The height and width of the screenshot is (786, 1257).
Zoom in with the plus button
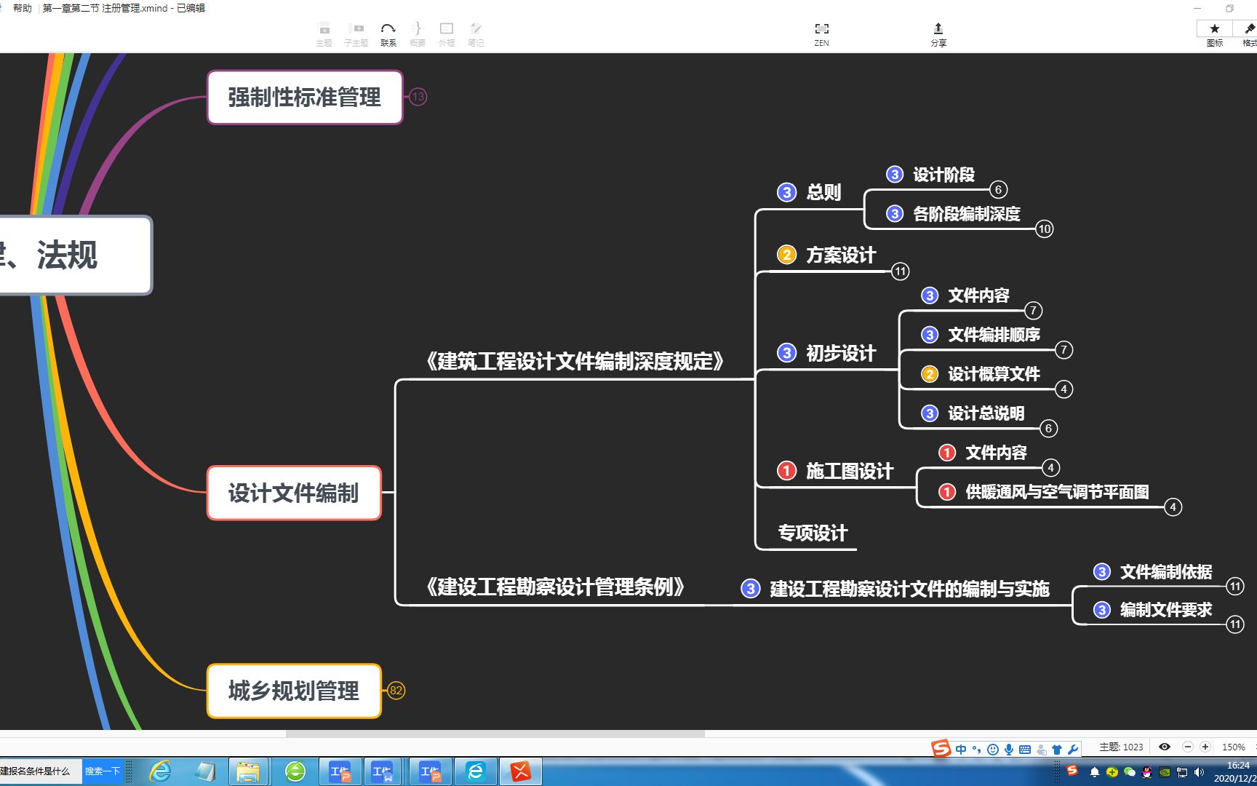tap(1205, 747)
